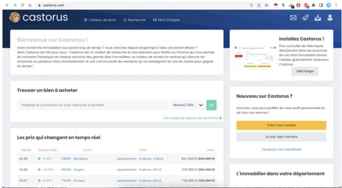Open the Chrome three-dot menu
Screen dimensions: 342x188
pos(336,5)
